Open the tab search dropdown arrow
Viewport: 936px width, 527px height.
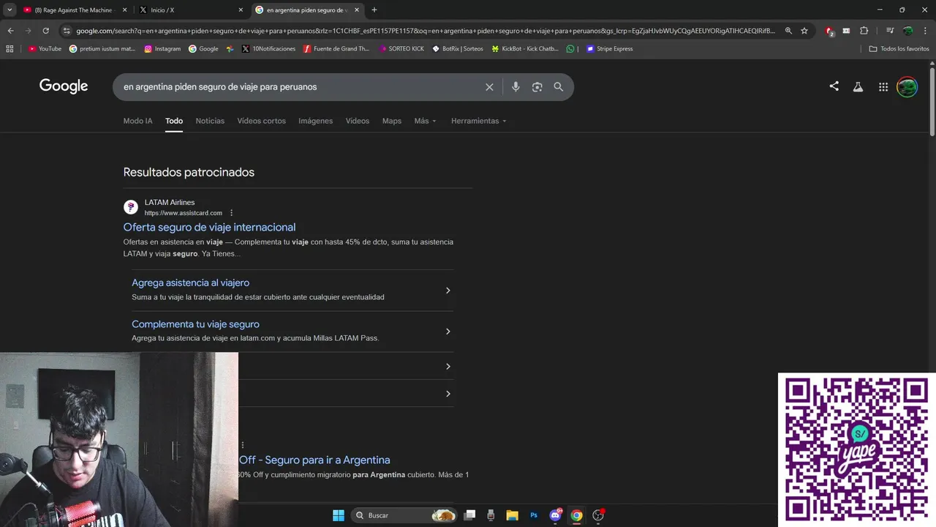pos(10,10)
